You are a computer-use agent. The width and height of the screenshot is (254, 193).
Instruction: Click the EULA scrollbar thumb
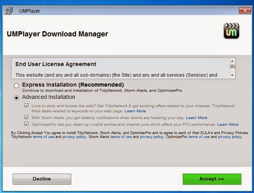232,66
